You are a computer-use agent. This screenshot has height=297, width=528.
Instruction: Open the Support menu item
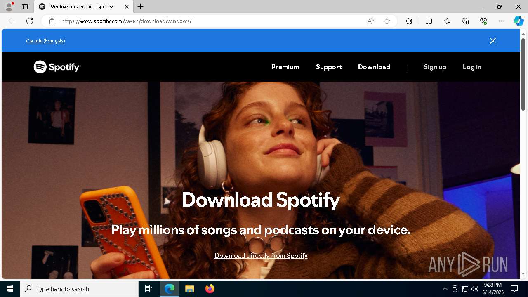pos(329,67)
